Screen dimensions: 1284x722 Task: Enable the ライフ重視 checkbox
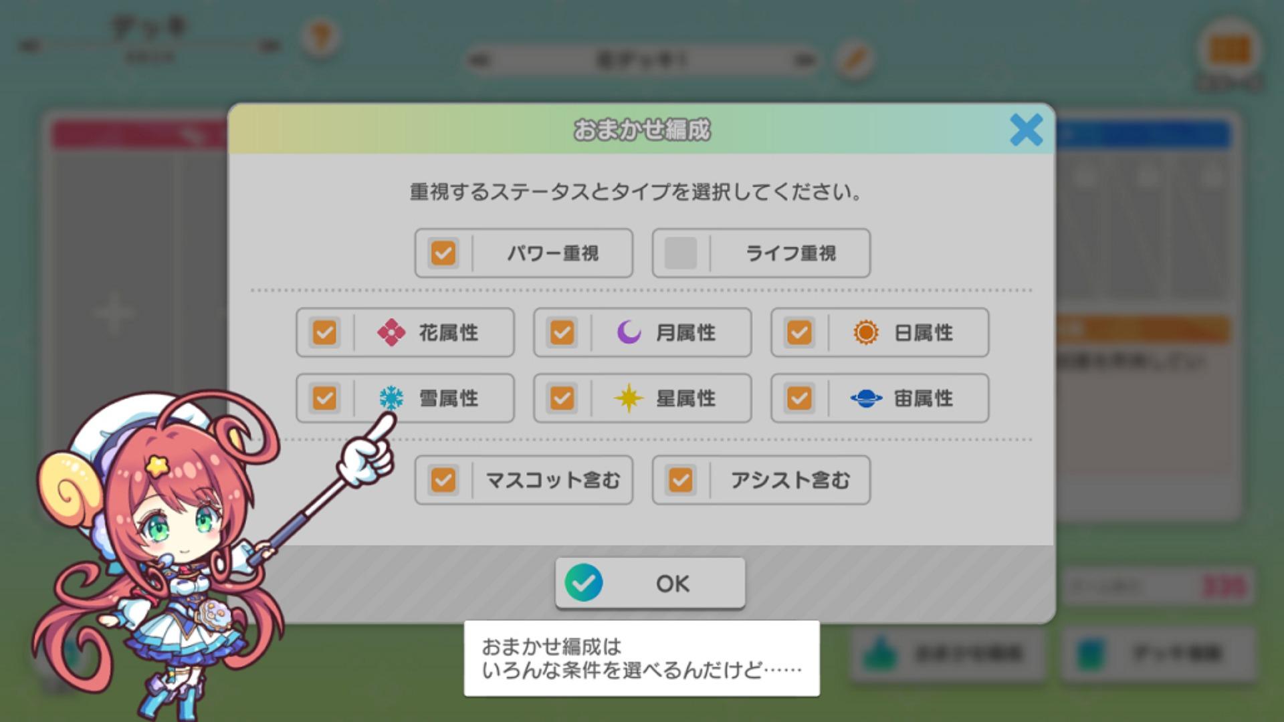[x=681, y=253]
